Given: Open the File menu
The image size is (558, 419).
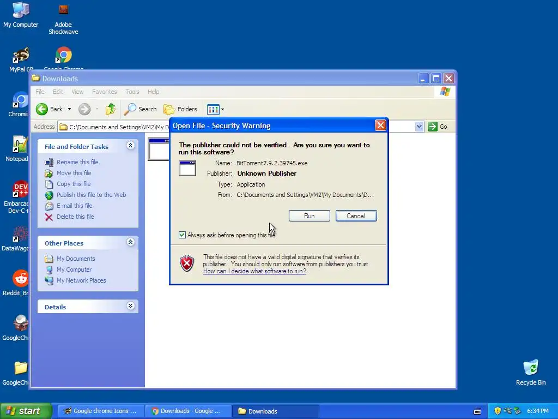Looking at the screenshot, I should click(x=40, y=92).
